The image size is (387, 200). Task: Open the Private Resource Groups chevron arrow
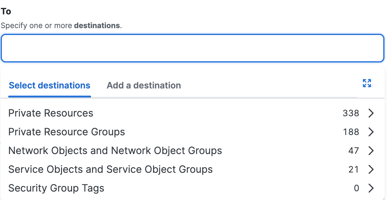(371, 132)
